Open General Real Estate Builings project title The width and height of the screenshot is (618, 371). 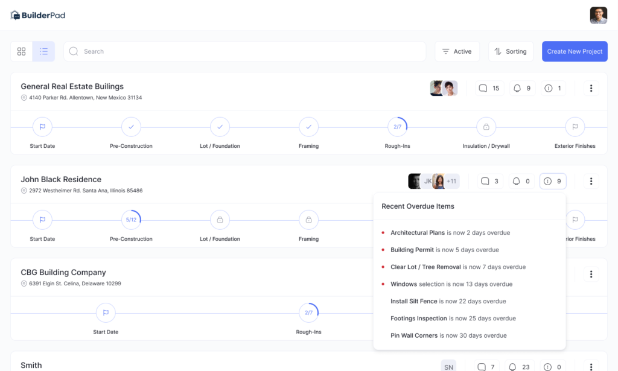(72, 86)
